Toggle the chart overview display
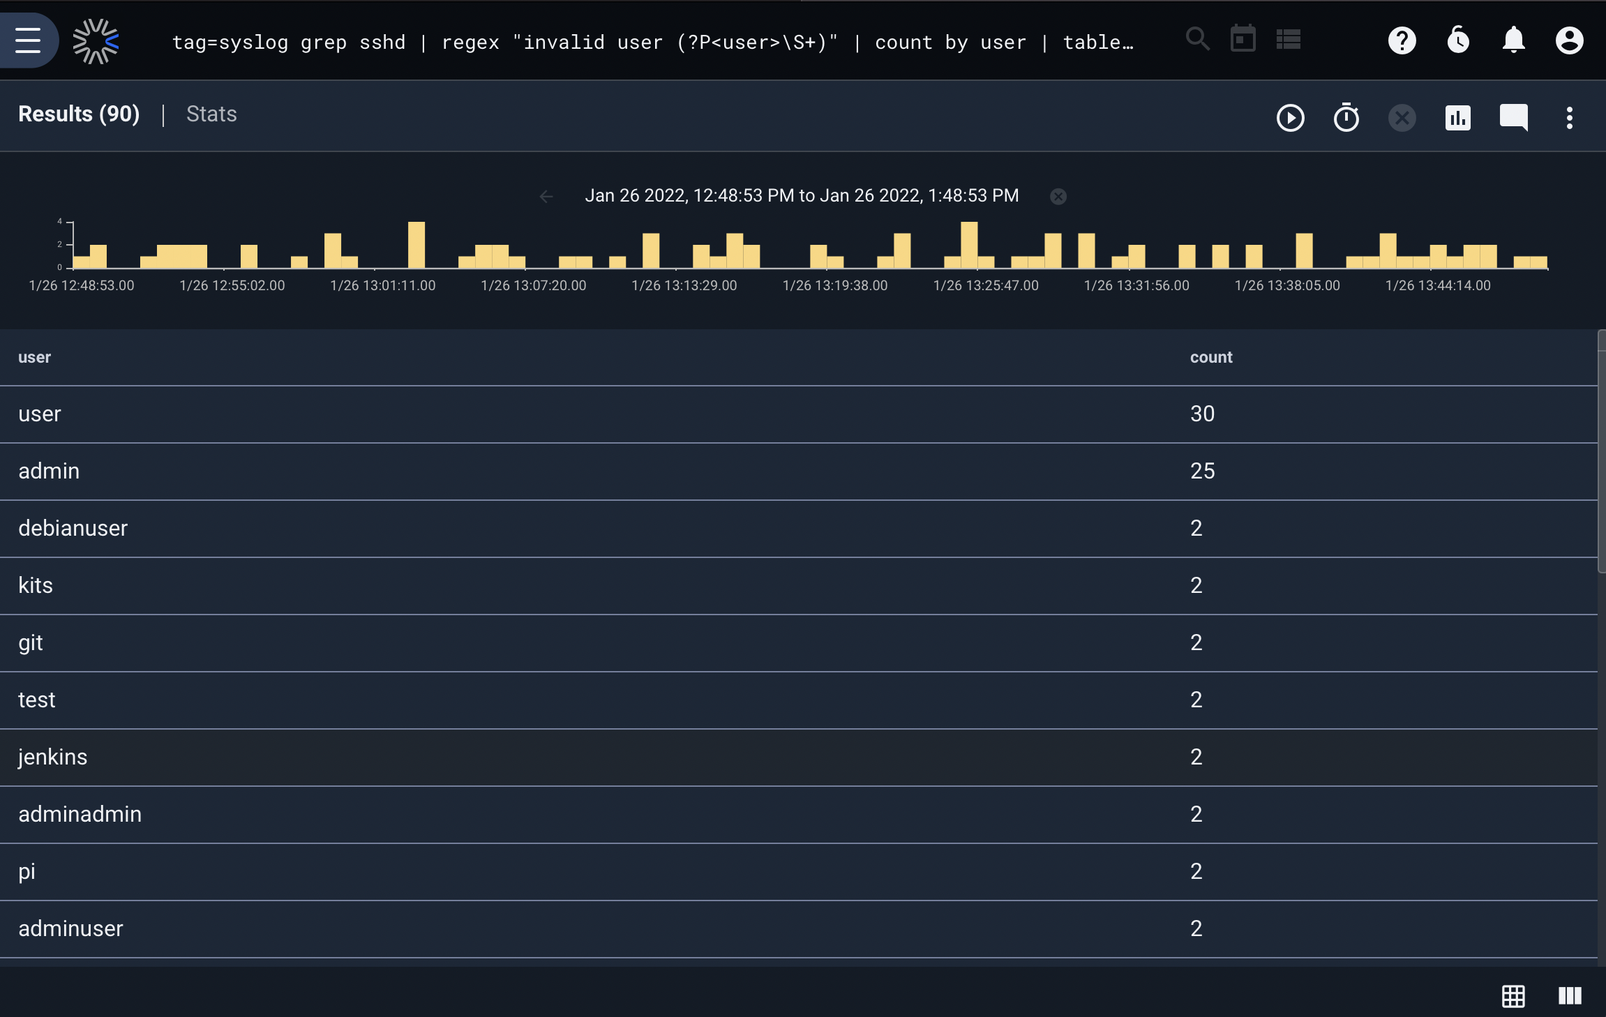This screenshot has height=1017, width=1606. (1458, 118)
